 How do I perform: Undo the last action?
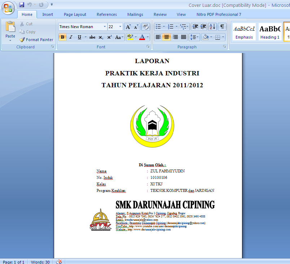coord(30,5)
